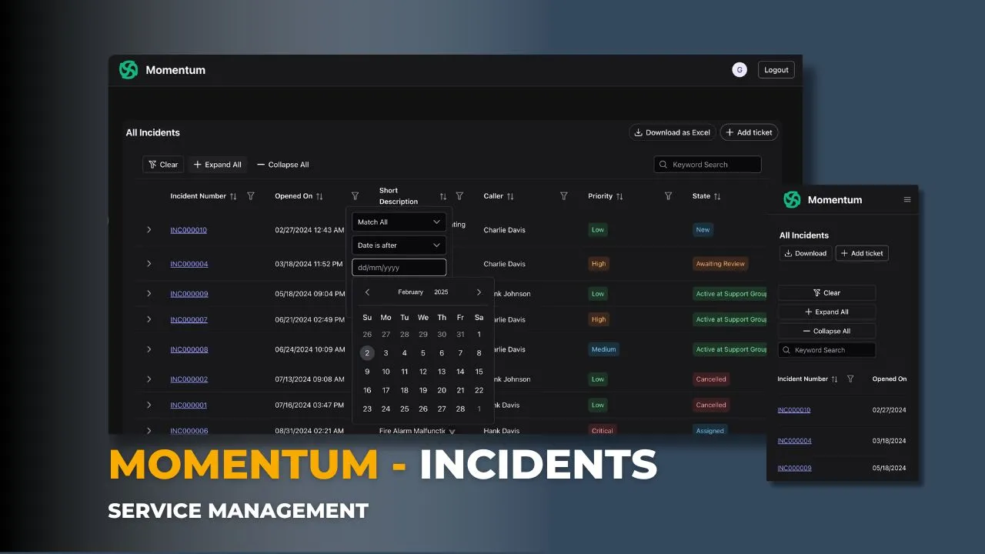
Task: Expand the INC000010 incident row
Action: (149, 229)
